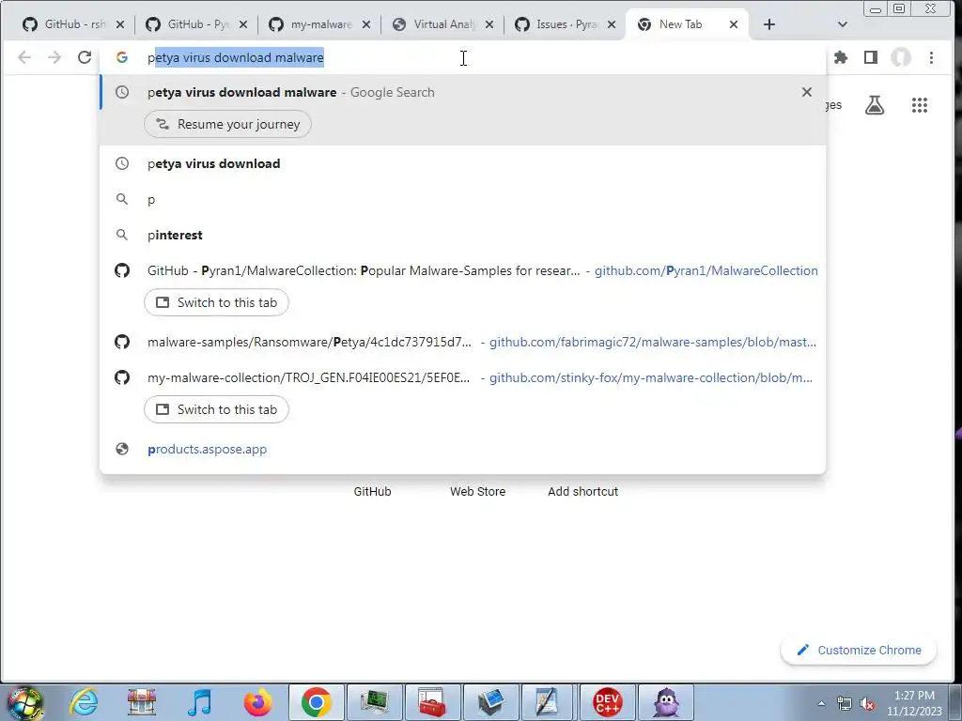The image size is (962, 721).
Task: Click Switch to this tab under my-malware-collection
Action: (217, 409)
